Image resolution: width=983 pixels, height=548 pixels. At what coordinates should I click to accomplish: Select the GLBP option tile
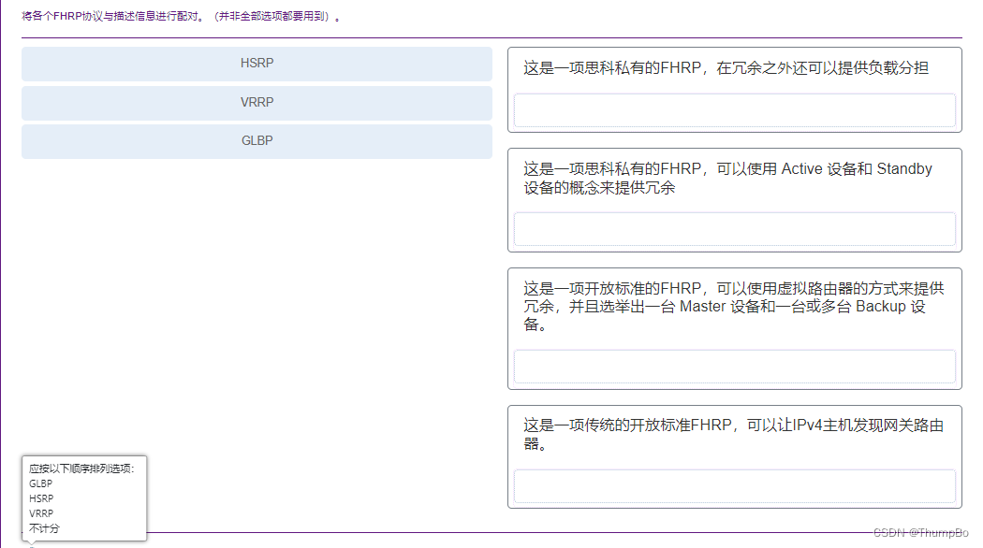coord(256,140)
